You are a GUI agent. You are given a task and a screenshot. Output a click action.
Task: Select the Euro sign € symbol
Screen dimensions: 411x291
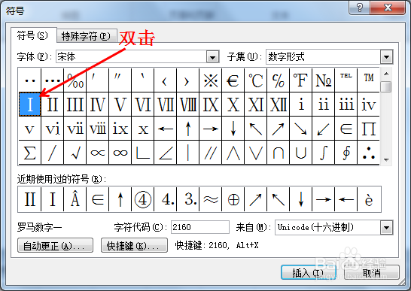[x=233, y=80]
